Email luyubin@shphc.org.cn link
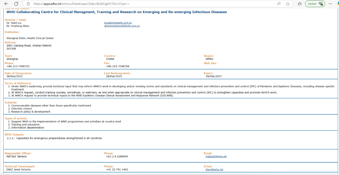339x175 pixels. [118, 23]
